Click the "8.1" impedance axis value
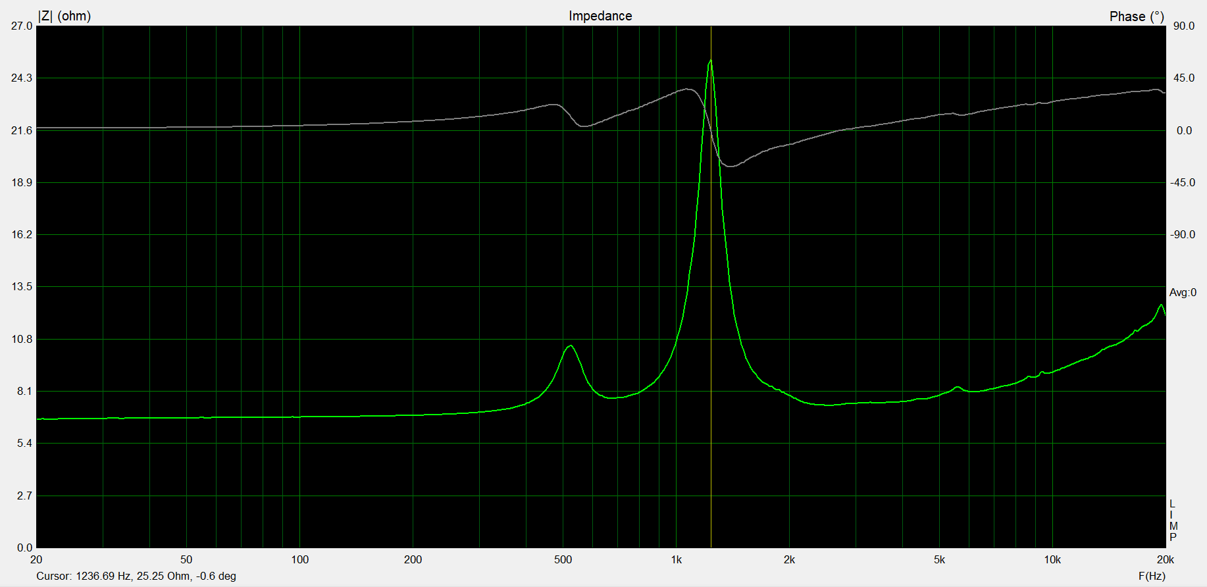1207x587 pixels. click(24, 392)
